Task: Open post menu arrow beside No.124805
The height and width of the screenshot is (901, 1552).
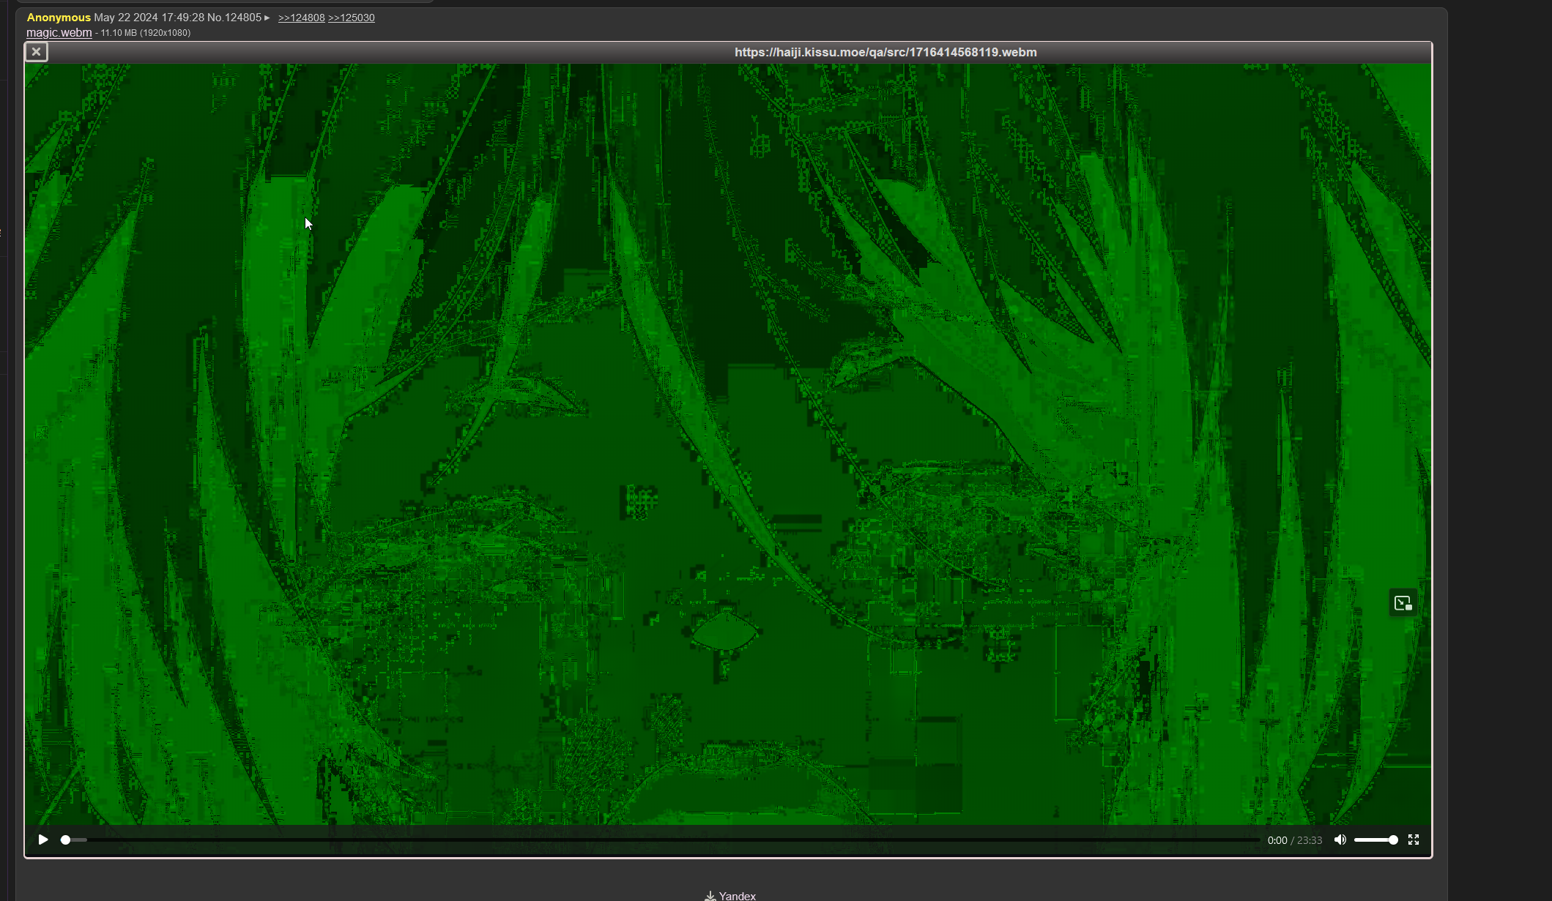Action: pyautogui.click(x=267, y=18)
